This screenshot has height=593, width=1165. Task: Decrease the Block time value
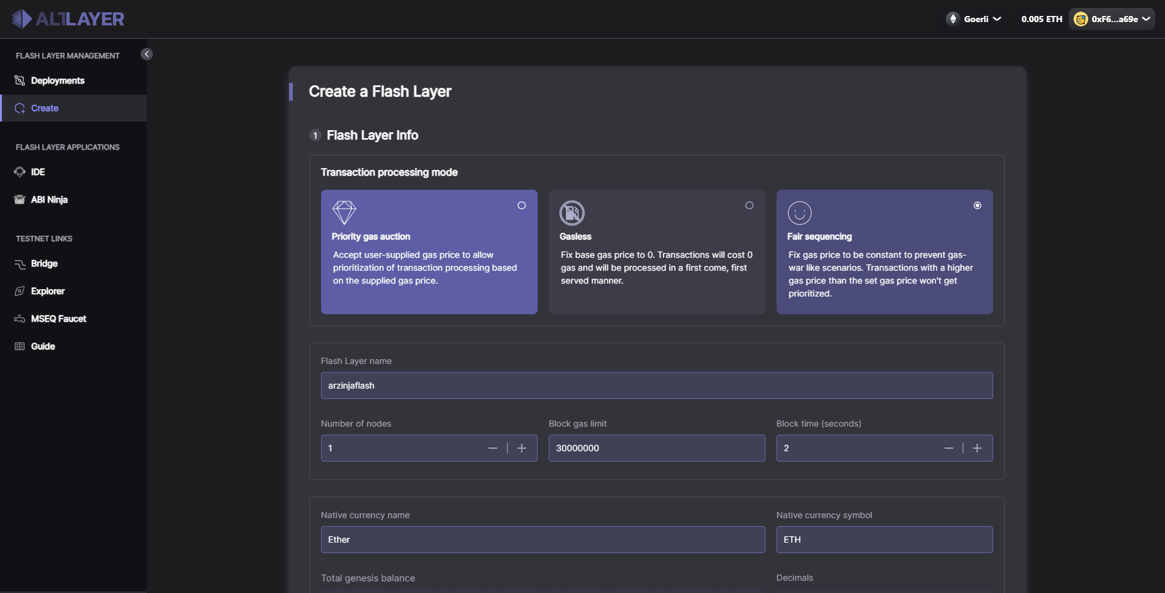tap(949, 448)
